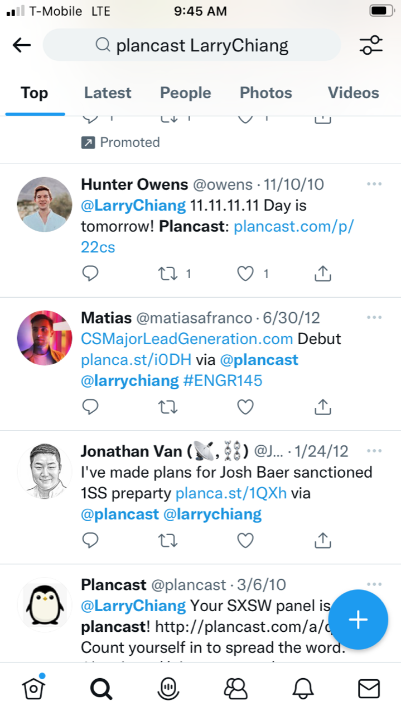
Task: Open more options on Matias' tweet
Action: point(374,318)
